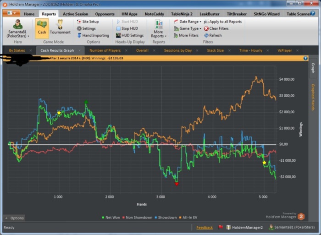Close the Stack Size tab
Image resolution: width=321 pixels, height=235 pixels.
tap(229, 50)
